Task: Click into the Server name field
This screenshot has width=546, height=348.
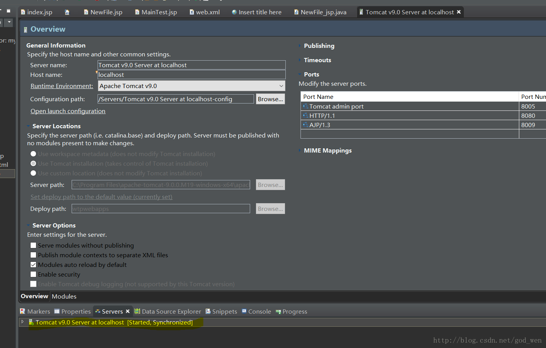Action: pos(191,65)
